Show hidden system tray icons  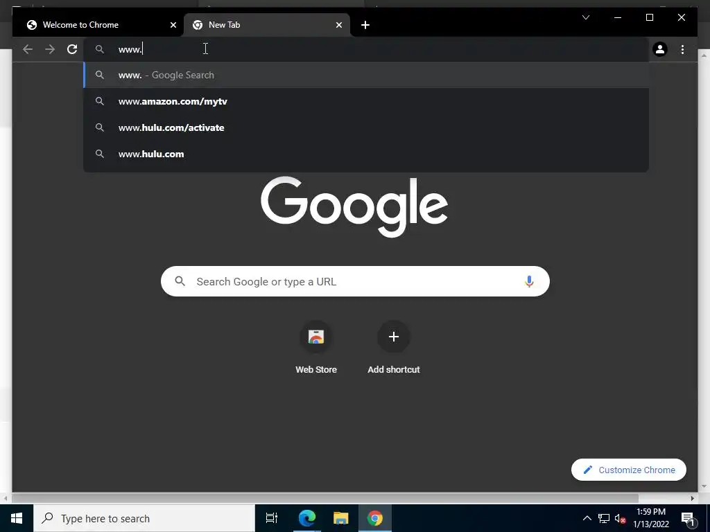(x=587, y=518)
